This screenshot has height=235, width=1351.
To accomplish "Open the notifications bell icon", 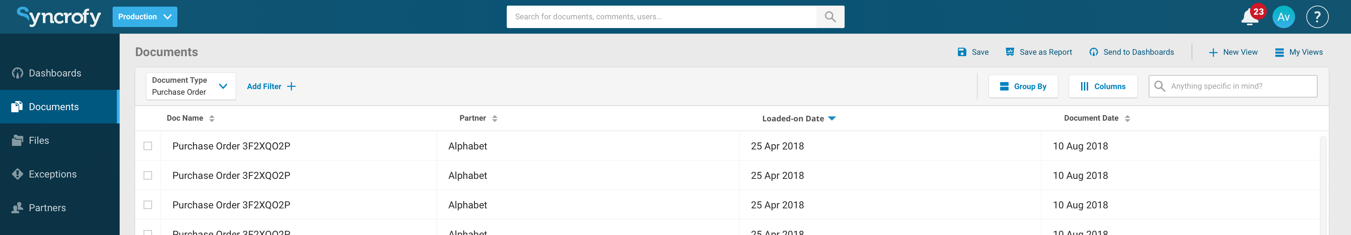I will pos(1250,17).
